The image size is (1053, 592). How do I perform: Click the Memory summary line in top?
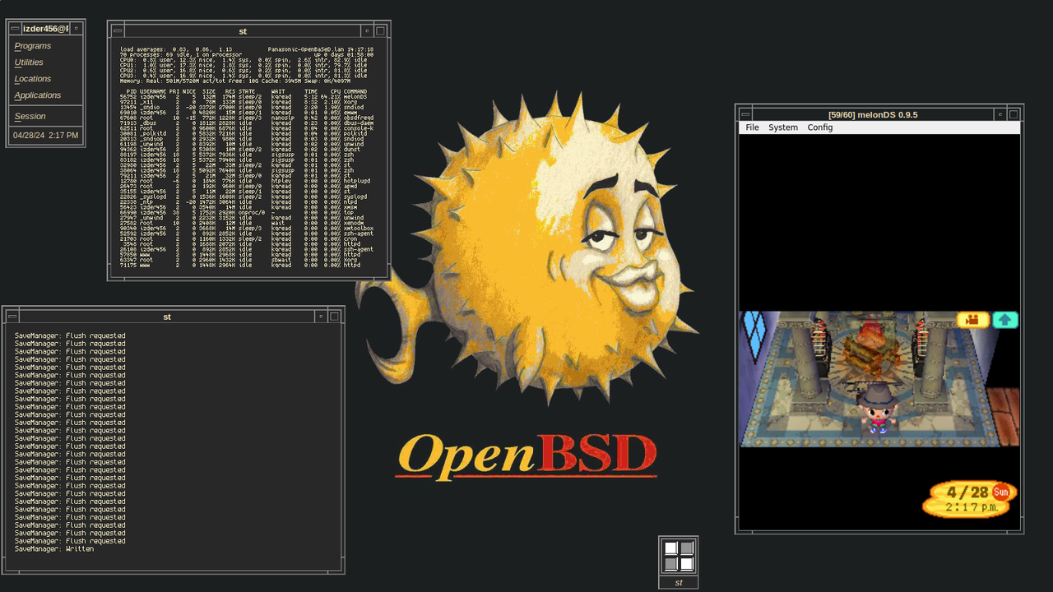[234, 81]
